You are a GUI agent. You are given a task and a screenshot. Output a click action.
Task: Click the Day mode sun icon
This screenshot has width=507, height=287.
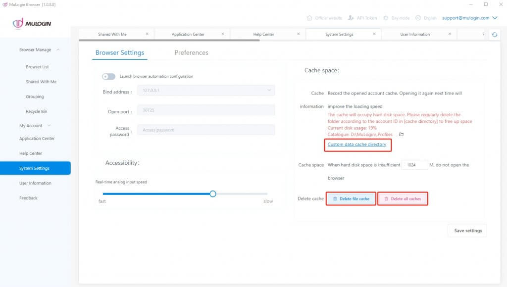click(x=386, y=18)
